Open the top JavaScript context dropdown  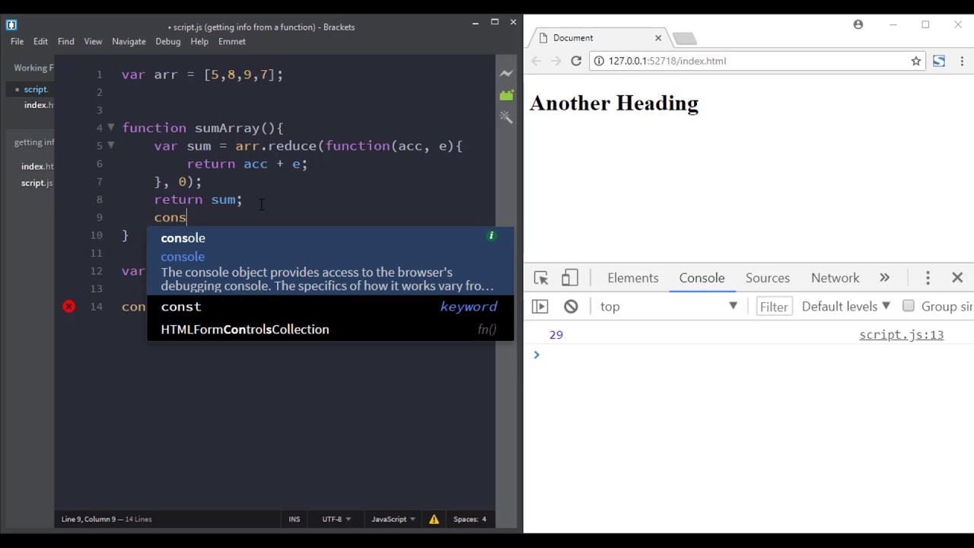coord(669,306)
